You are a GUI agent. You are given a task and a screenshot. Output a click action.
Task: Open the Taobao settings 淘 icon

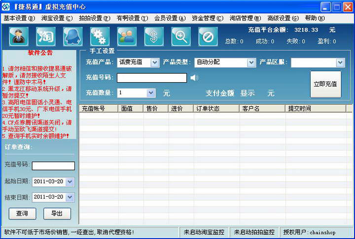(x=46, y=36)
